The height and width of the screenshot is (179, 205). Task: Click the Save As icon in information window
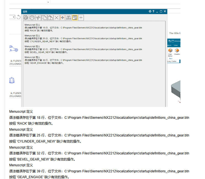tap(26, 17)
